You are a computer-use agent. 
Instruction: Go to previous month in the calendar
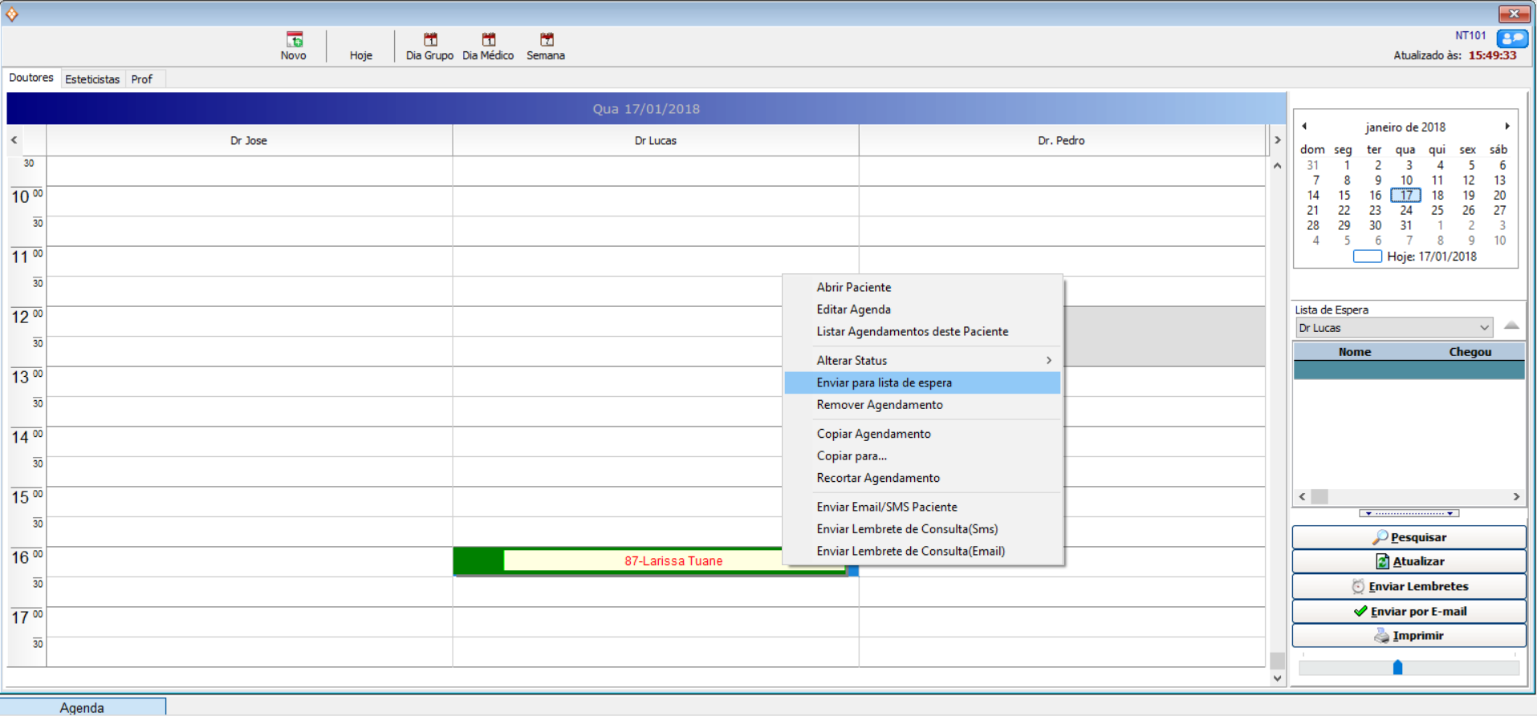tap(1304, 126)
